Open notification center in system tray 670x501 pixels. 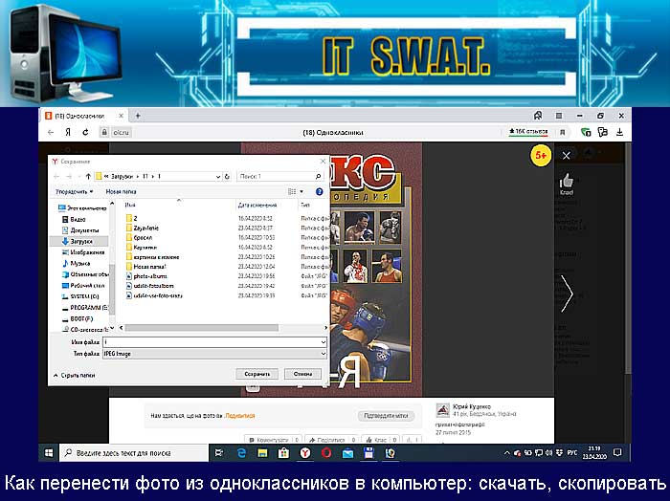point(617,452)
